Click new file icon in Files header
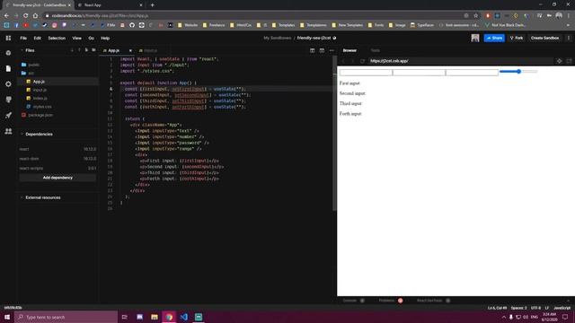This screenshot has height=323, width=575. 86,50
